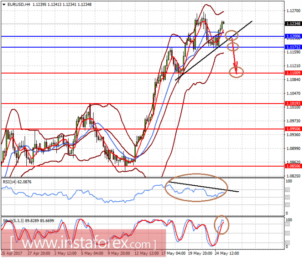Click the blue 1.11712 level price tag
Image resolution: width=302 pixels, height=258 pixels.
pos(293,47)
